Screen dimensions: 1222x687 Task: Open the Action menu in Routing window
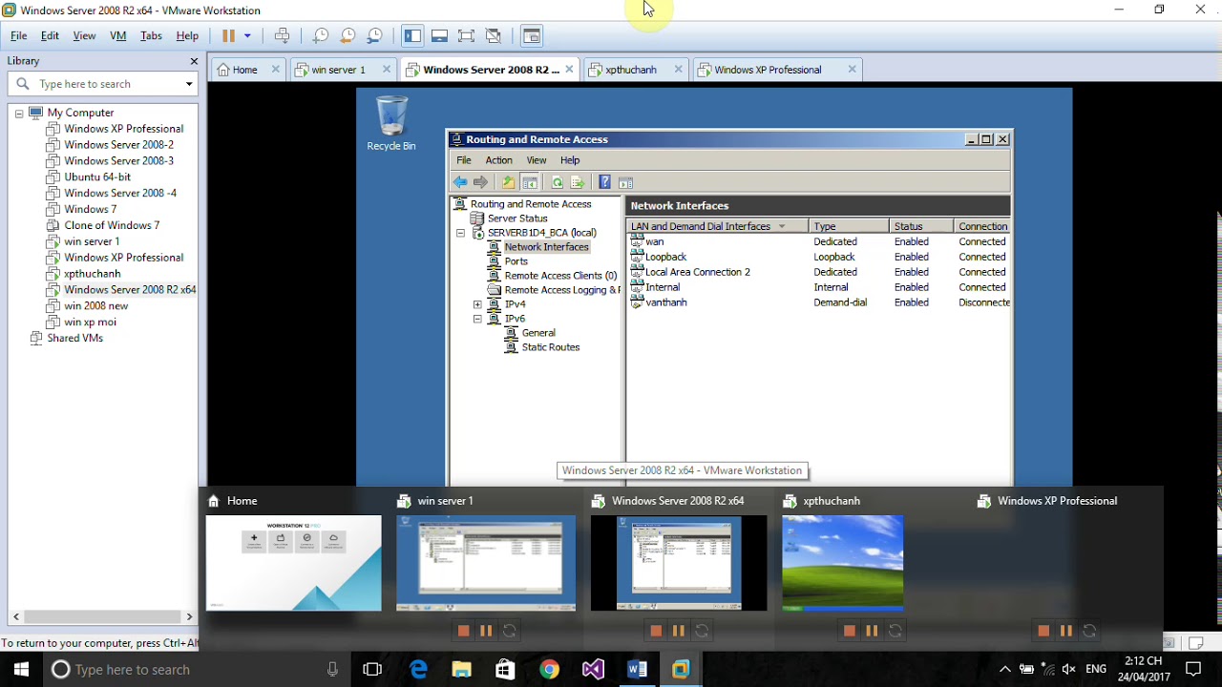click(x=498, y=160)
